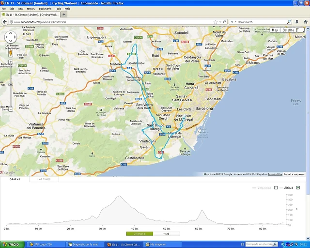Image resolution: width=310 pixels, height=248 pixels.
Task: Click the magnifier in Claro Search box
Action: click(x=289, y=22)
